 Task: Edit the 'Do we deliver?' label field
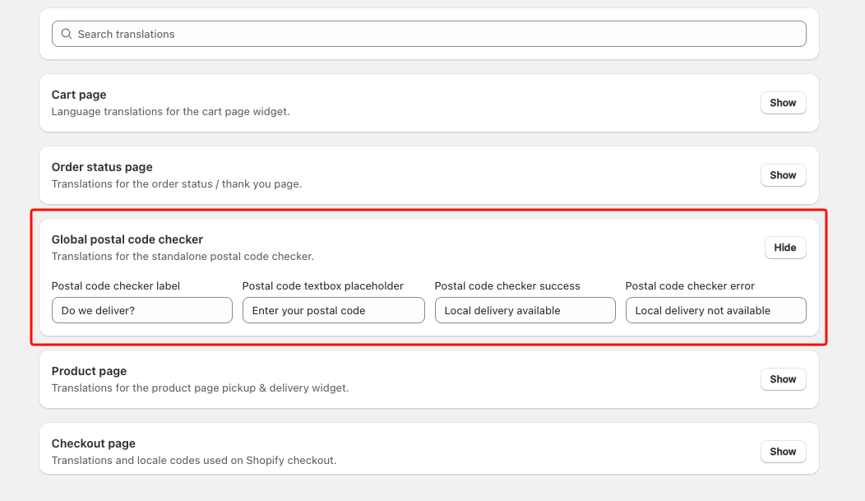pos(141,310)
